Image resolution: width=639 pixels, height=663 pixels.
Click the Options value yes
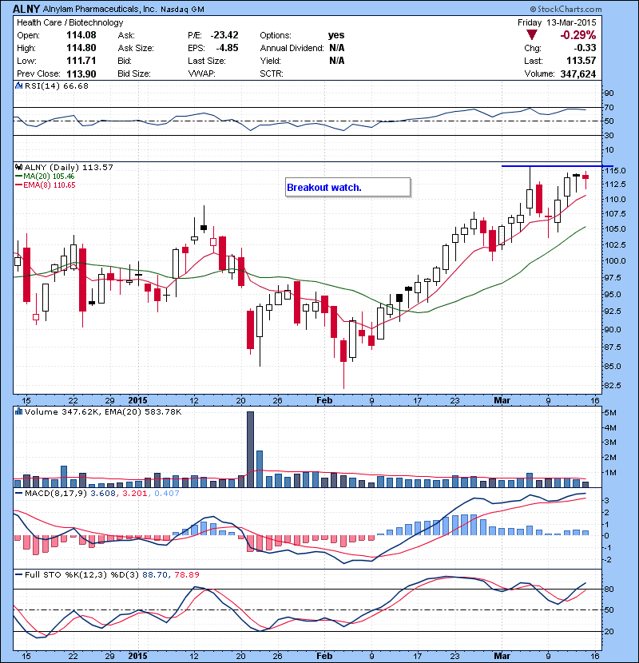[336, 35]
